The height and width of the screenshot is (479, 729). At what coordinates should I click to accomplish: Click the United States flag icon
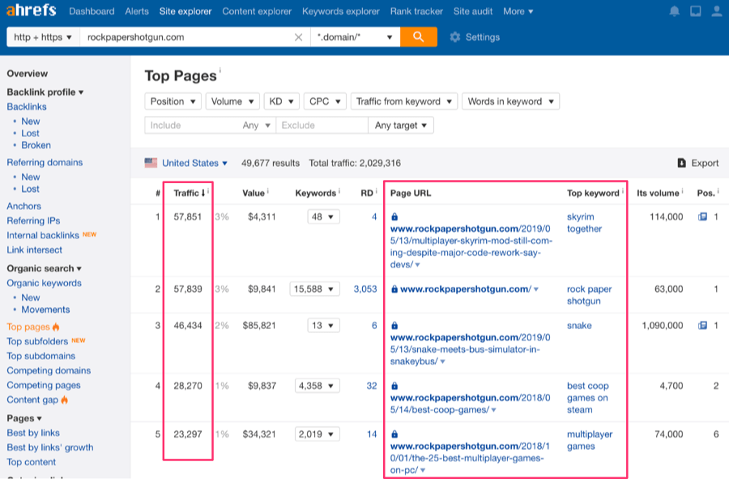pos(151,163)
